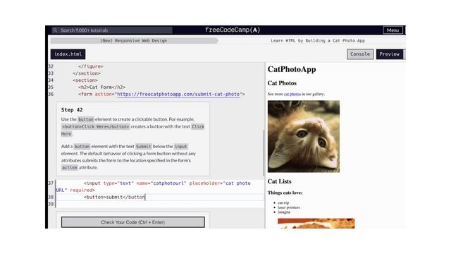Open the freeCodeCamp home logo

click(233, 30)
